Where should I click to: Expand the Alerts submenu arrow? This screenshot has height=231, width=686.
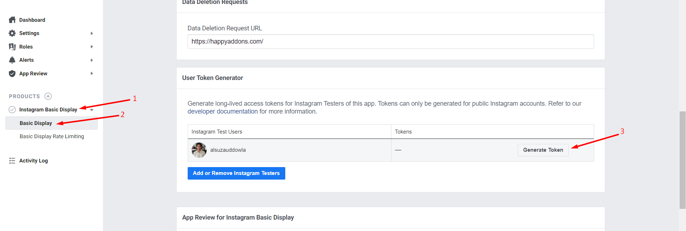92,60
